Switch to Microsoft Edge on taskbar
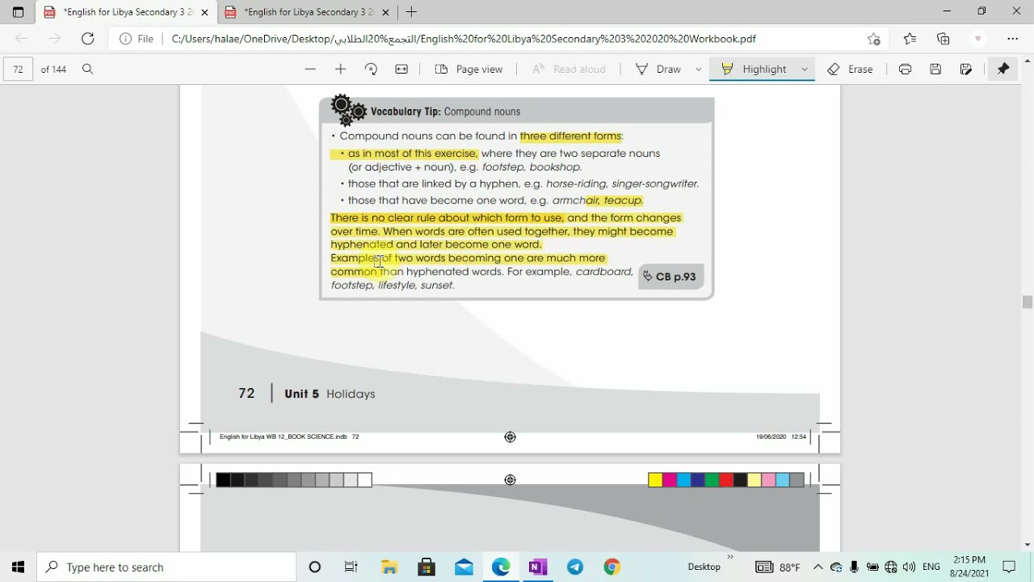This screenshot has width=1034, height=582. click(x=501, y=567)
